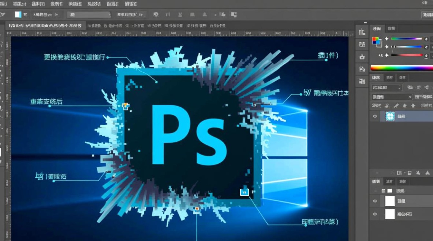Click the stamp-style panel icon in right dock strip

click(x=361, y=56)
